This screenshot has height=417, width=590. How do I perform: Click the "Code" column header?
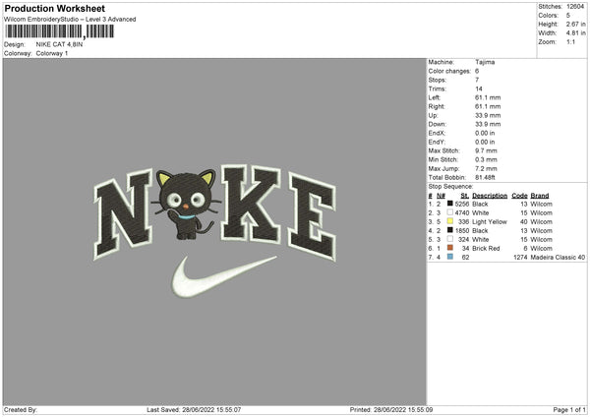click(x=519, y=196)
